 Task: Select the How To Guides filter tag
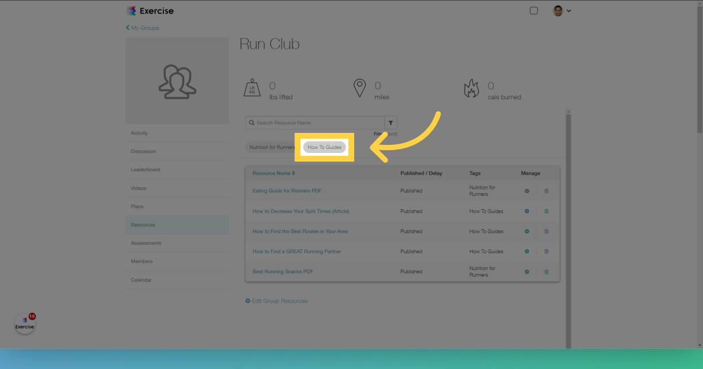pos(324,147)
